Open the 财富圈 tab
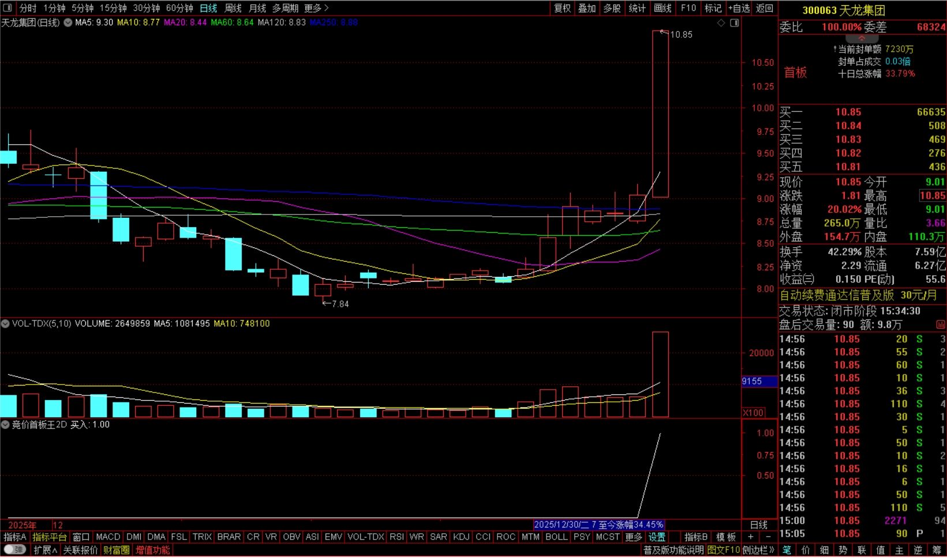Image resolution: width=947 pixels, height=558 pixels. click(117, 550)
